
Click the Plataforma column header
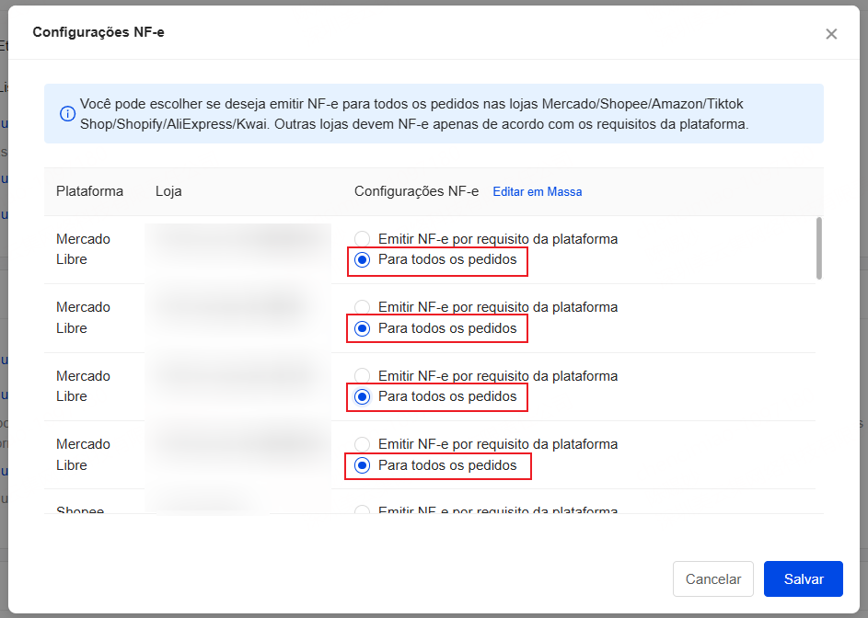pyautogui.click(x=89, y=191)
